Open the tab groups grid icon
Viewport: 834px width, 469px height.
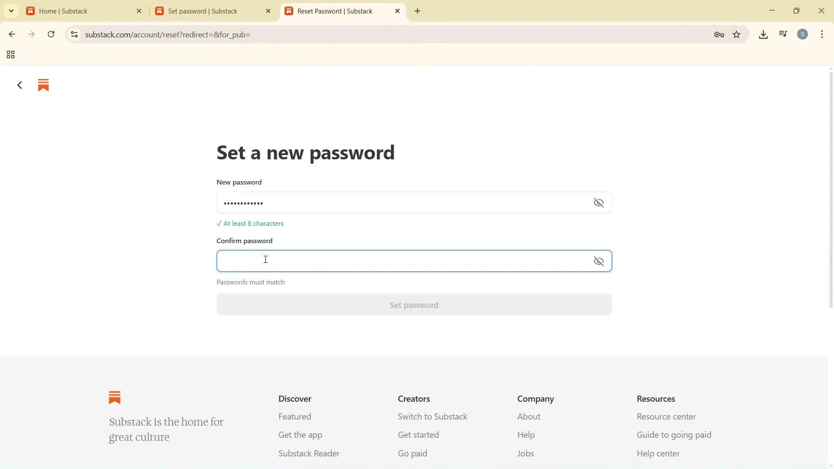(10, 55)
